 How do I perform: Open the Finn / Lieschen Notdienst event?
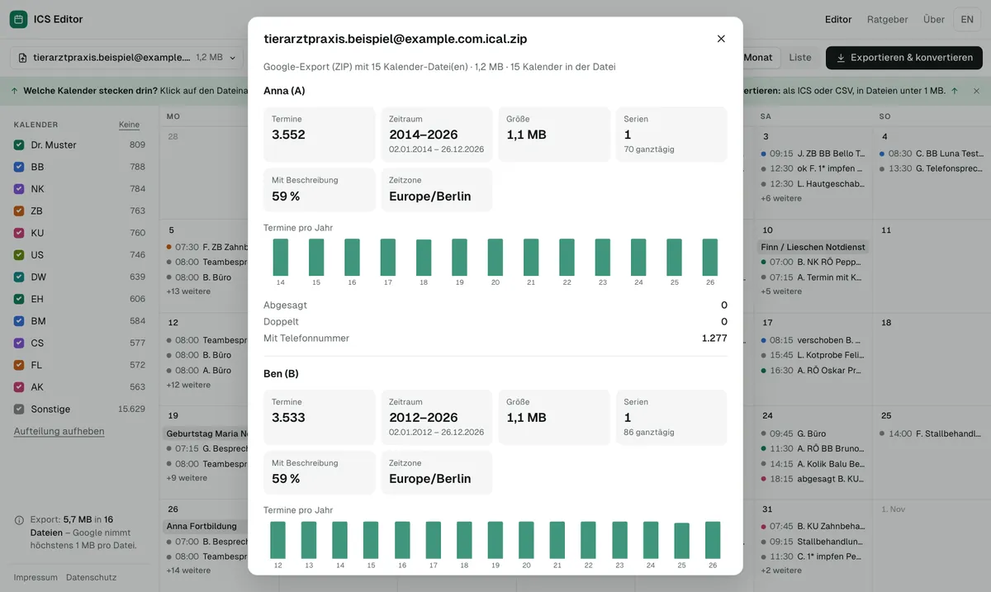[813, 247]
